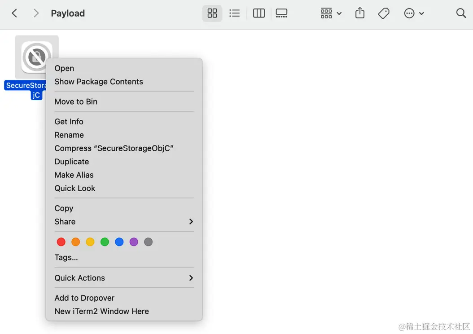Select the SecureStorageObjC app thumbnail
The width and height of the screenshot is (473, 334).
coord(36,57)
